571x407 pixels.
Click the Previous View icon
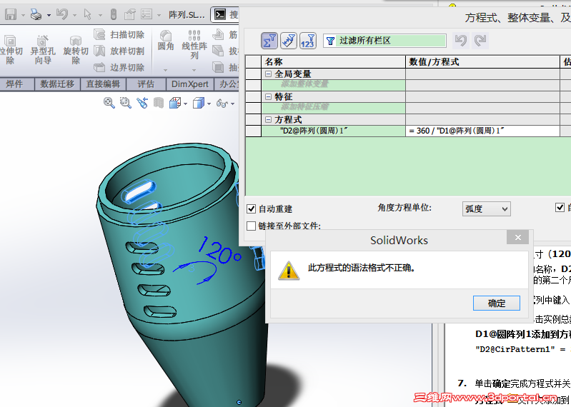tap(142, 103)
